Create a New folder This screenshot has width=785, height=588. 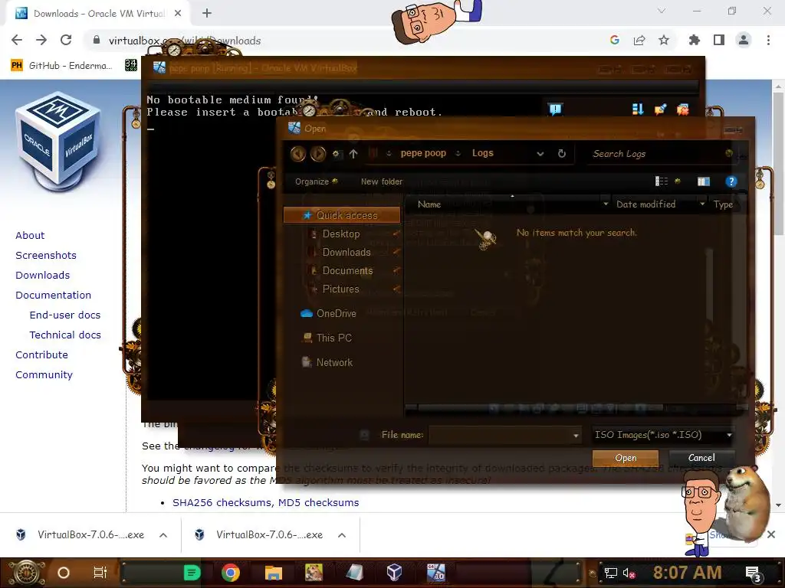pos(382,181)
